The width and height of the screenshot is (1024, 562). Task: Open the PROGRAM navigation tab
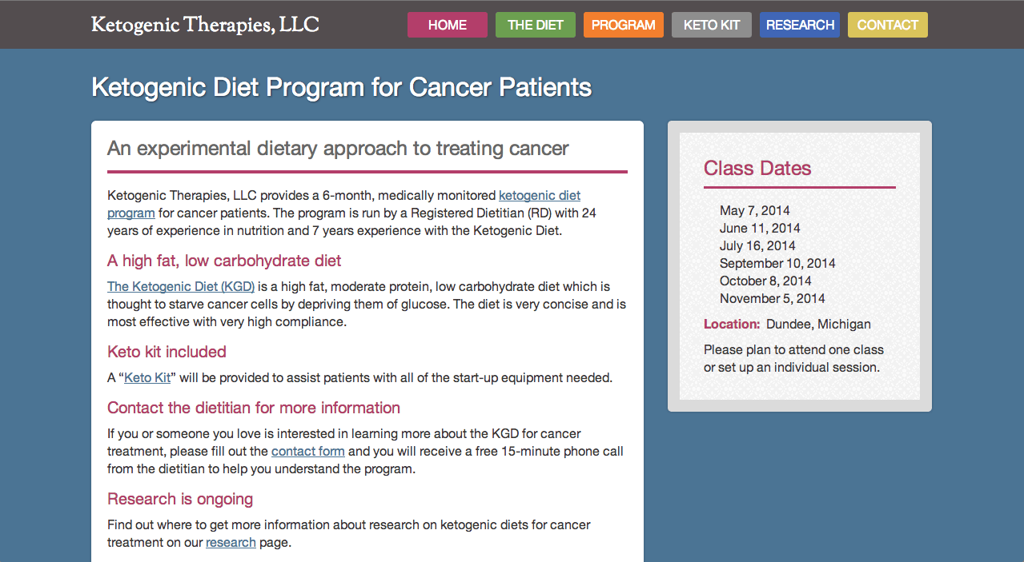point(624,25)
